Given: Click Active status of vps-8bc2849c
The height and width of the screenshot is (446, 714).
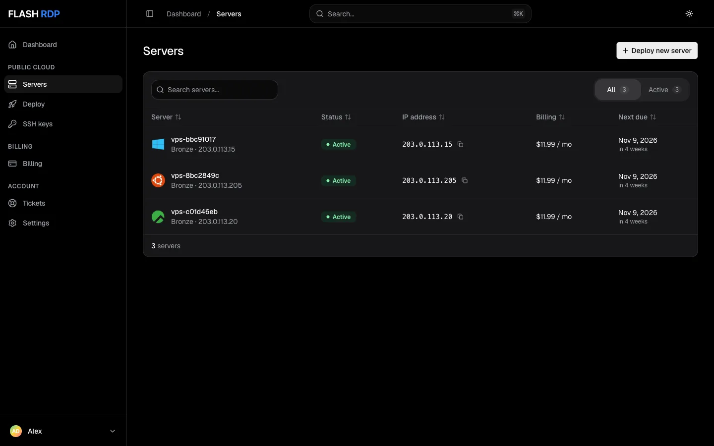Looking at the screenshot, I should 339,180.
